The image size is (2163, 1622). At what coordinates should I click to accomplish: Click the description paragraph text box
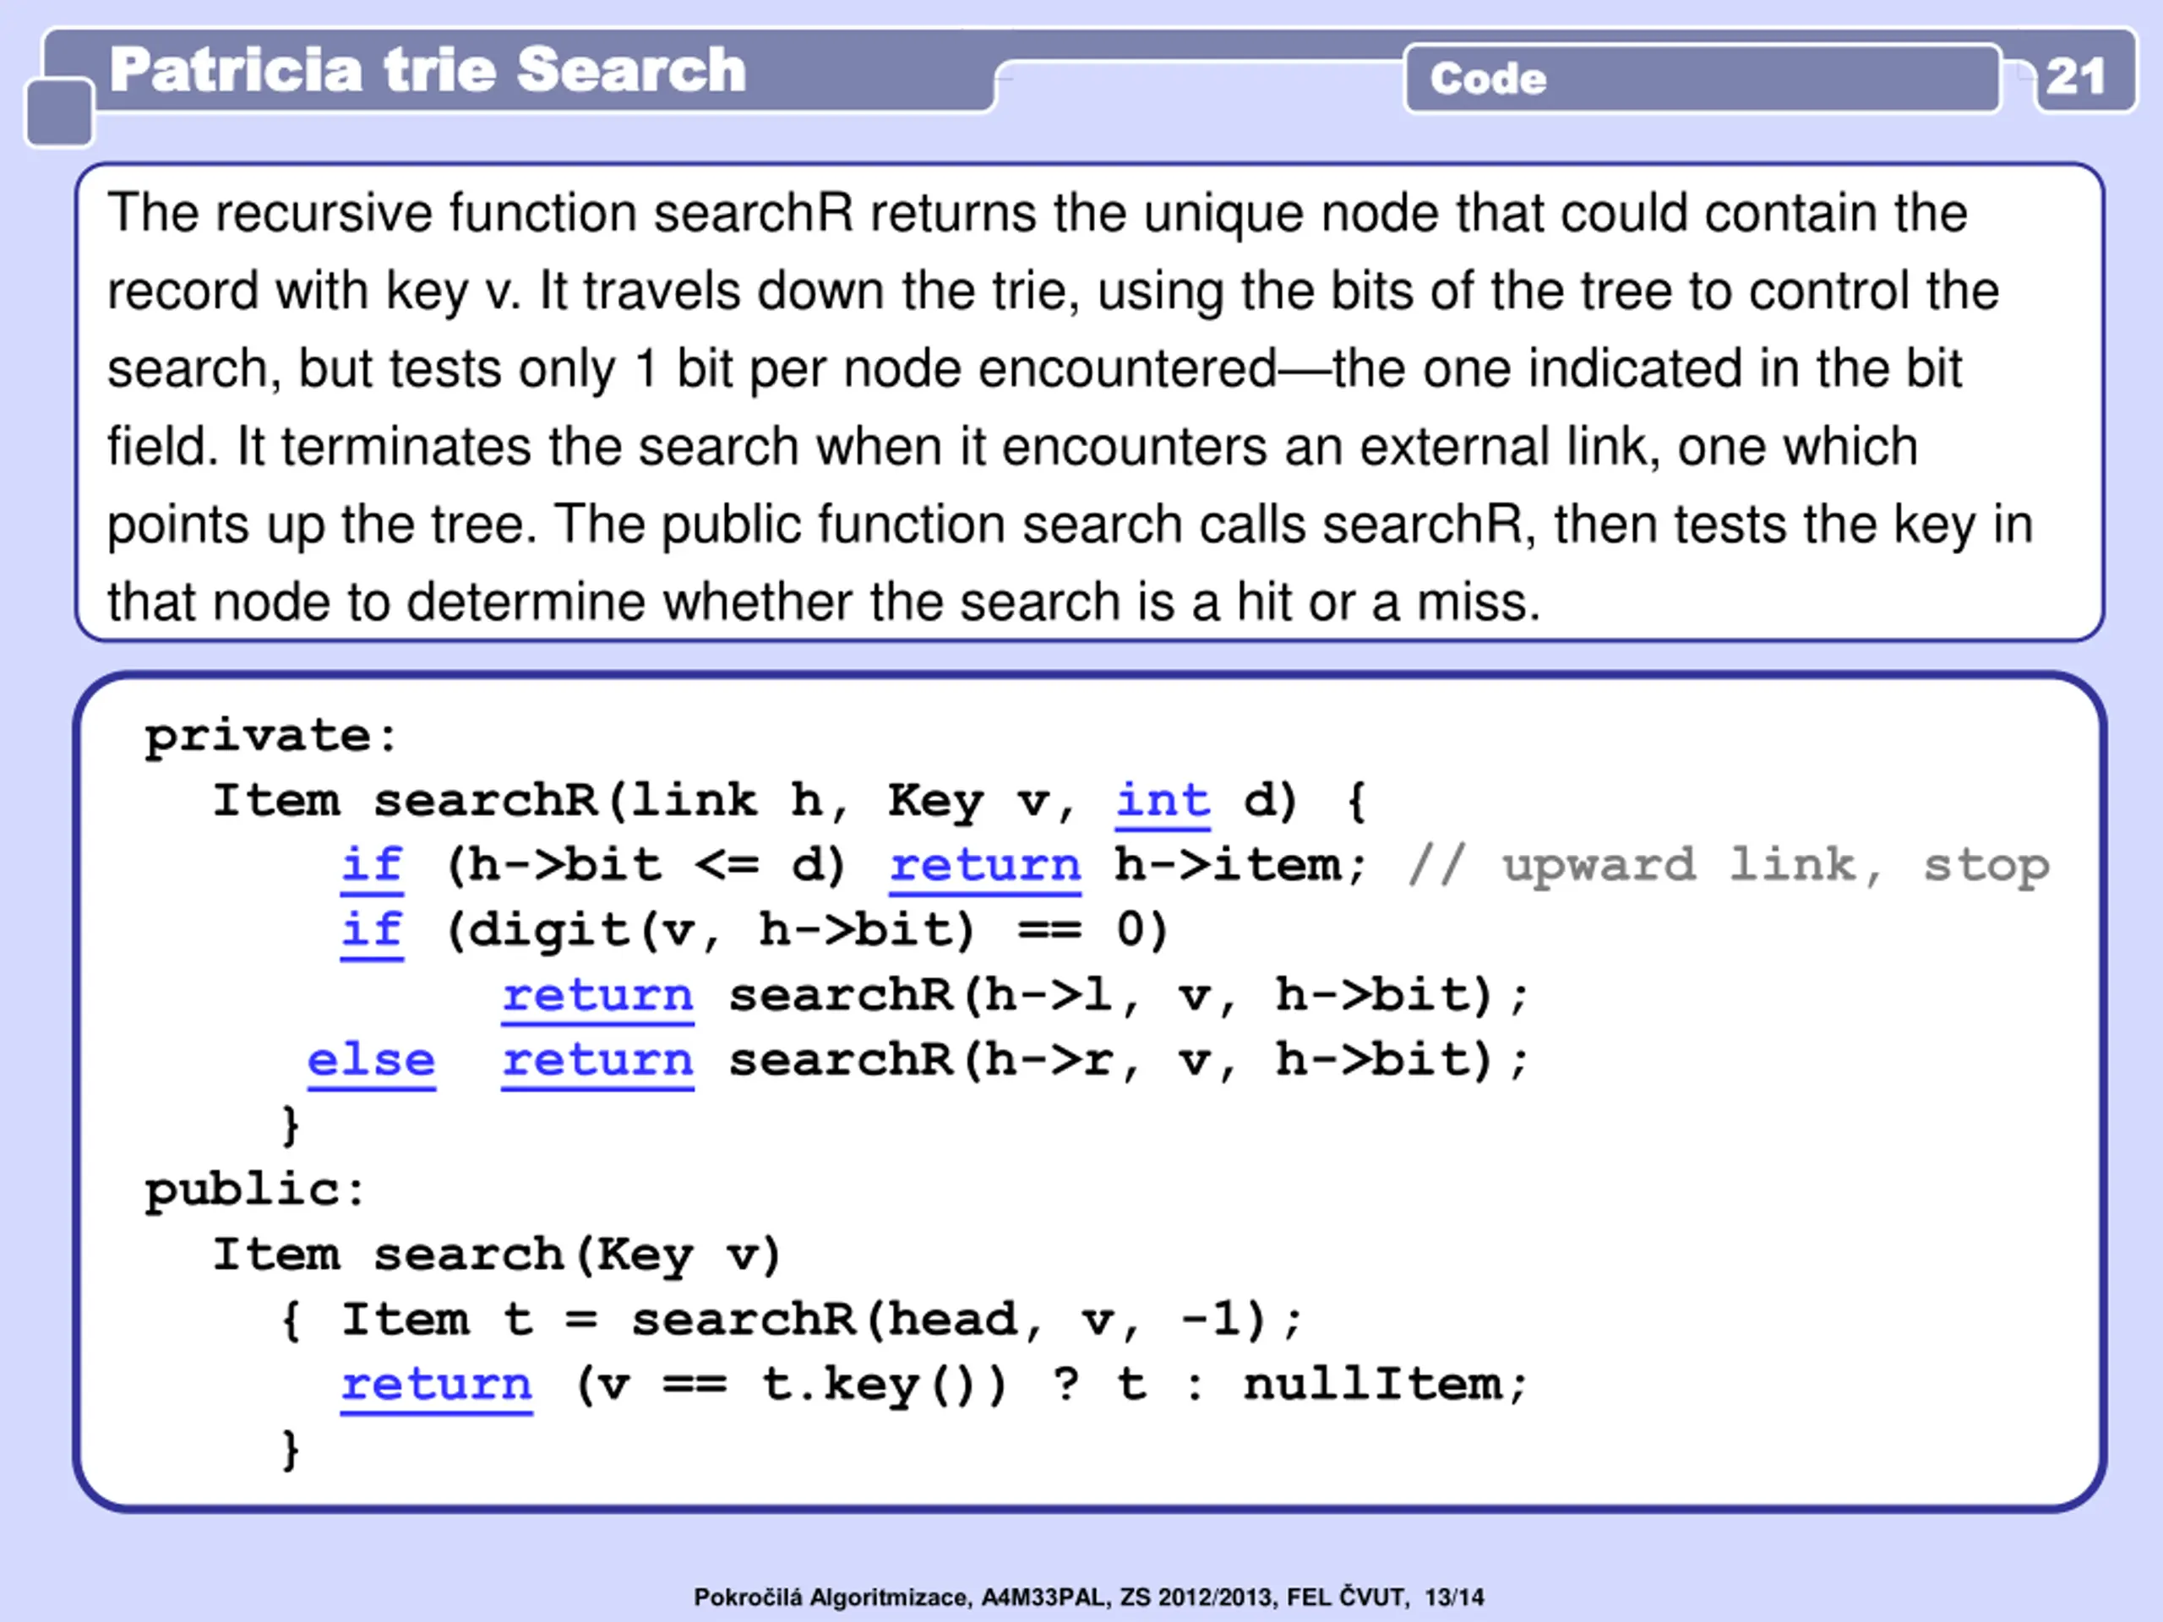pos(1088,403)
